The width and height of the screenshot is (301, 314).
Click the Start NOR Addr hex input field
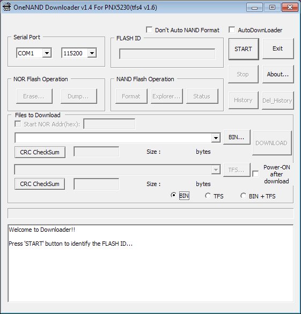coord(109,124)
